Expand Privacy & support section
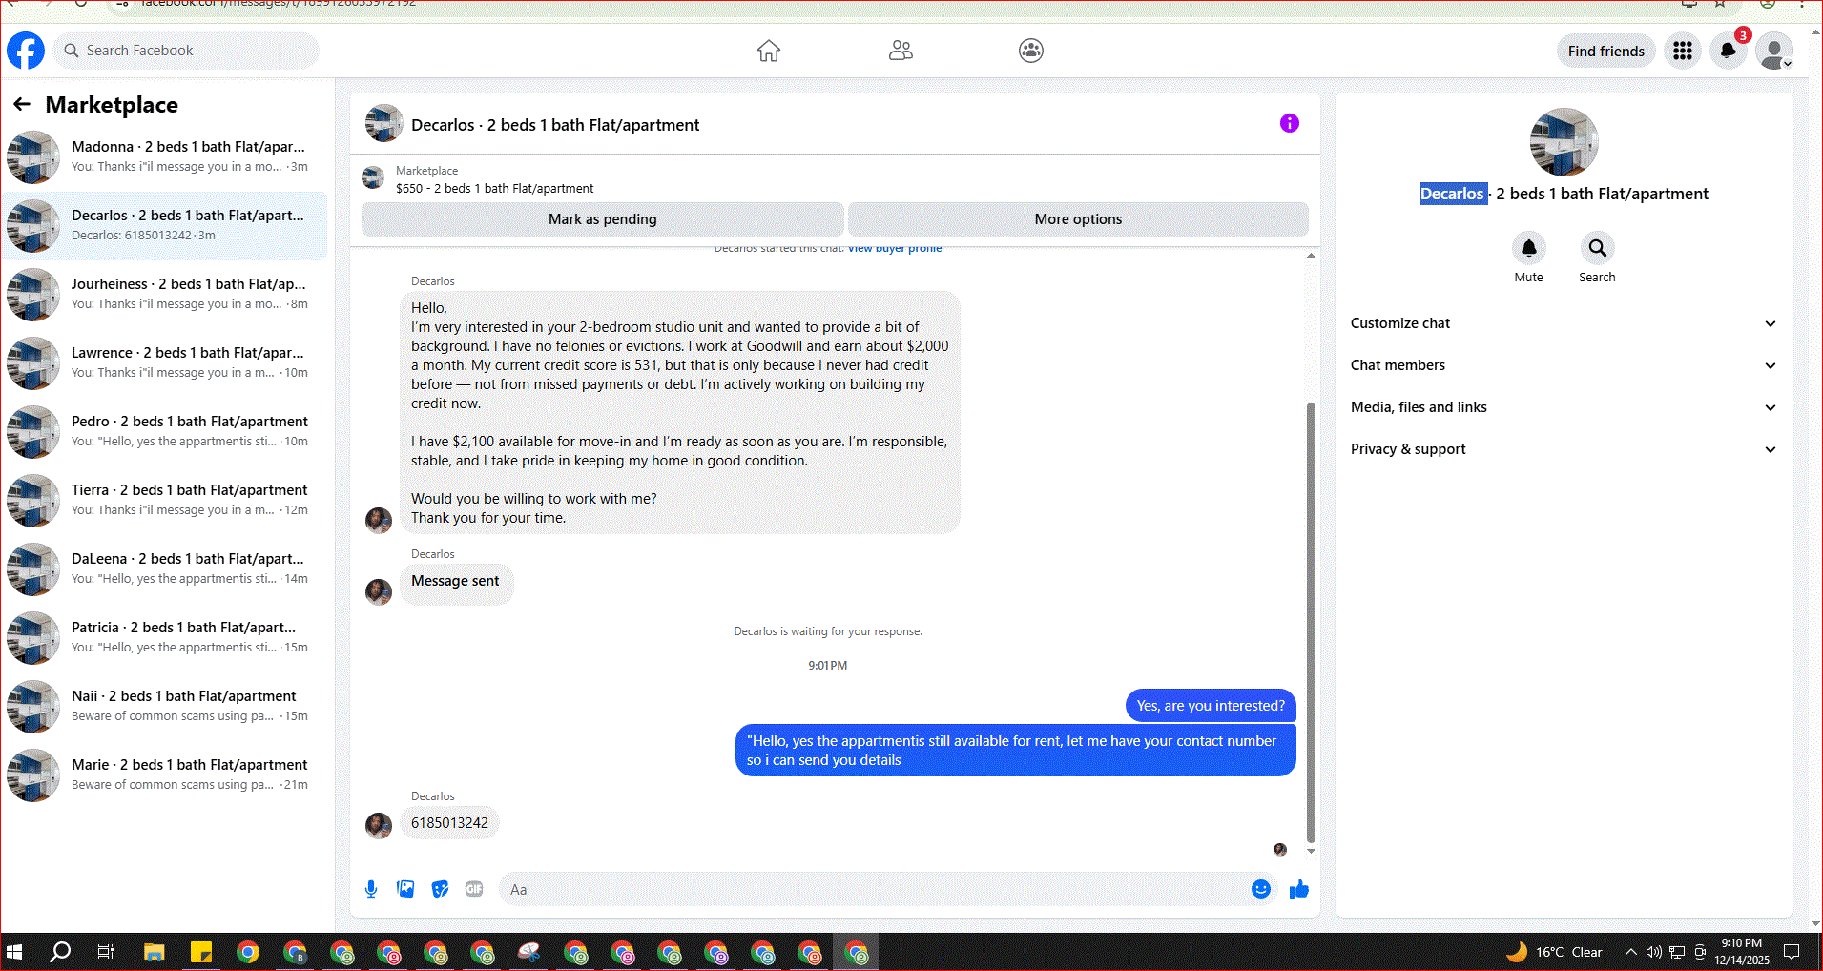Screen dimensions: 1823x971 [x=1564, y=449]
